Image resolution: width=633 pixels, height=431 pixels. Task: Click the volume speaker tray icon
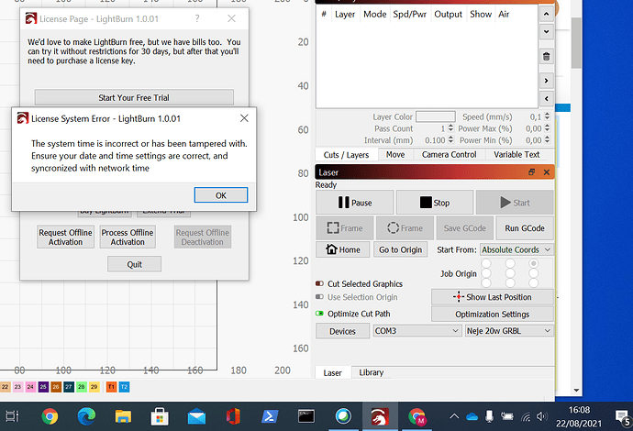(x=542, y=416)
